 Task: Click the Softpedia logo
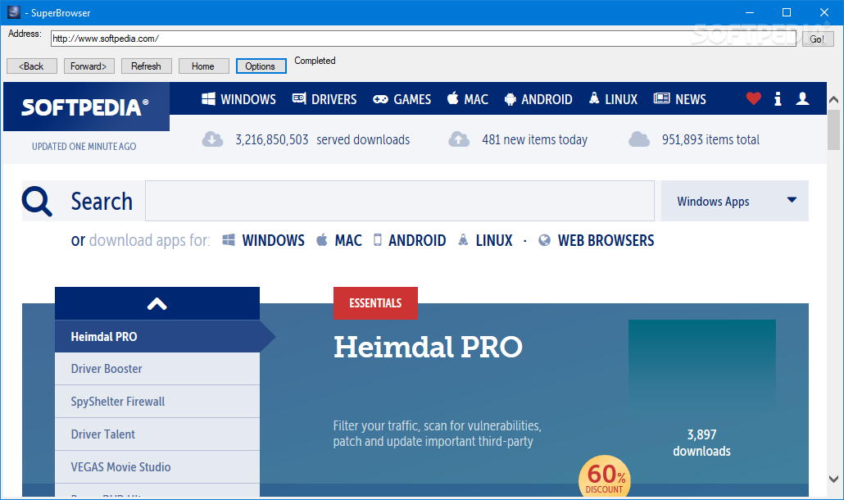85,107
